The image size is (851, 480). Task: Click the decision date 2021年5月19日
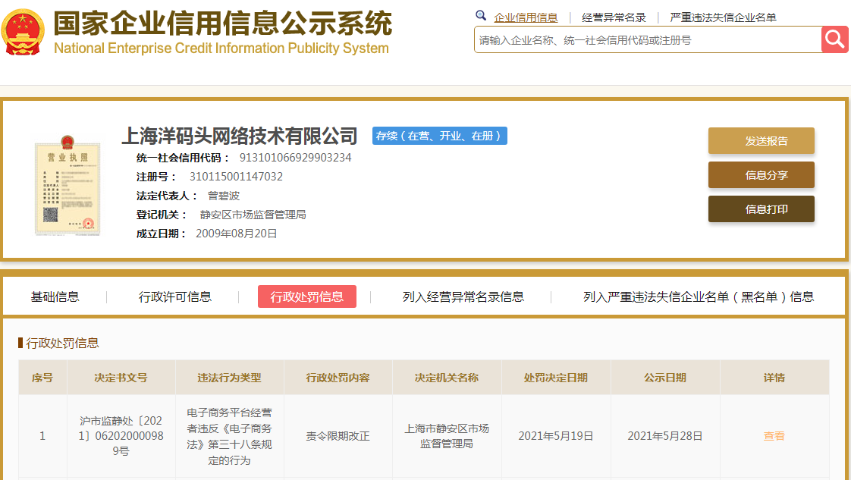[x=556, y=436]
